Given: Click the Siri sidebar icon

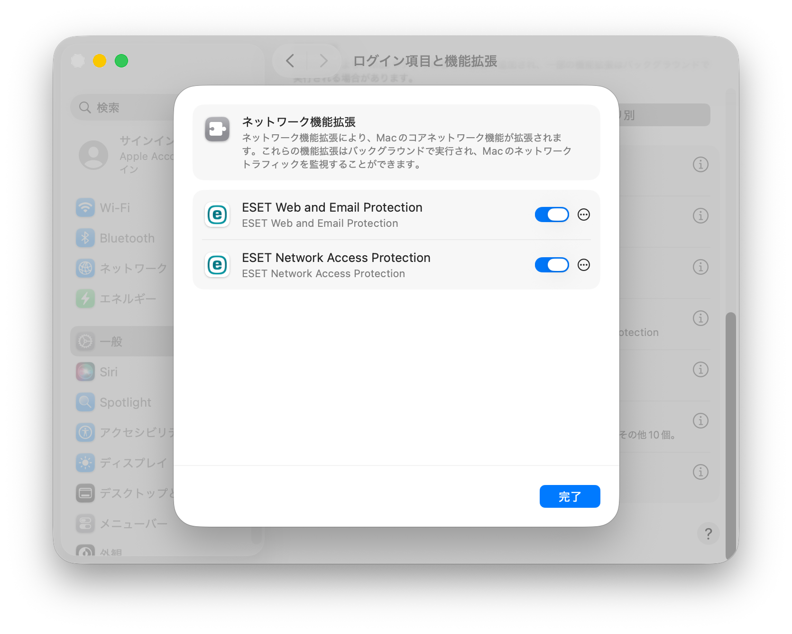Looking at the screenshot, I should point(85,372).
